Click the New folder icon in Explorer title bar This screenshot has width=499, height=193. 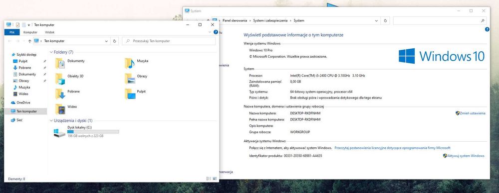(x=23, y=25)
